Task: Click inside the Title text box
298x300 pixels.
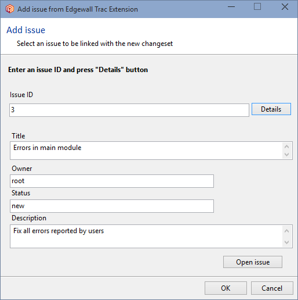Action: point(146,151)
